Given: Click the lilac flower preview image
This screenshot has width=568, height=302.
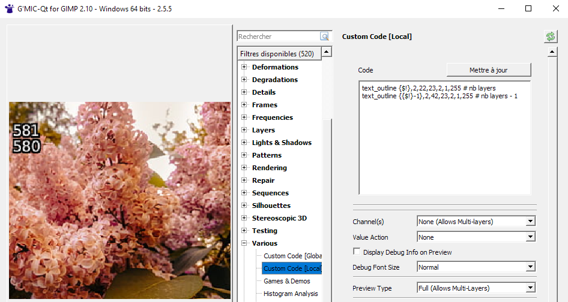Looking at the screenshot, I should pos(120,204).
